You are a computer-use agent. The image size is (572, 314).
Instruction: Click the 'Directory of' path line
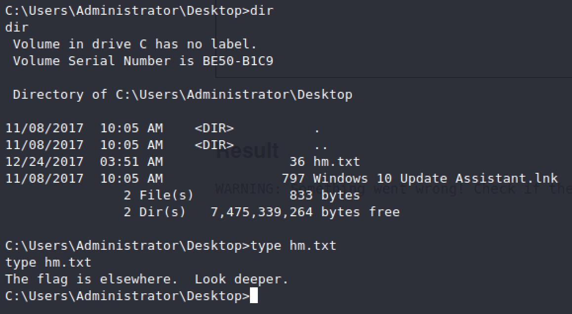182,94
